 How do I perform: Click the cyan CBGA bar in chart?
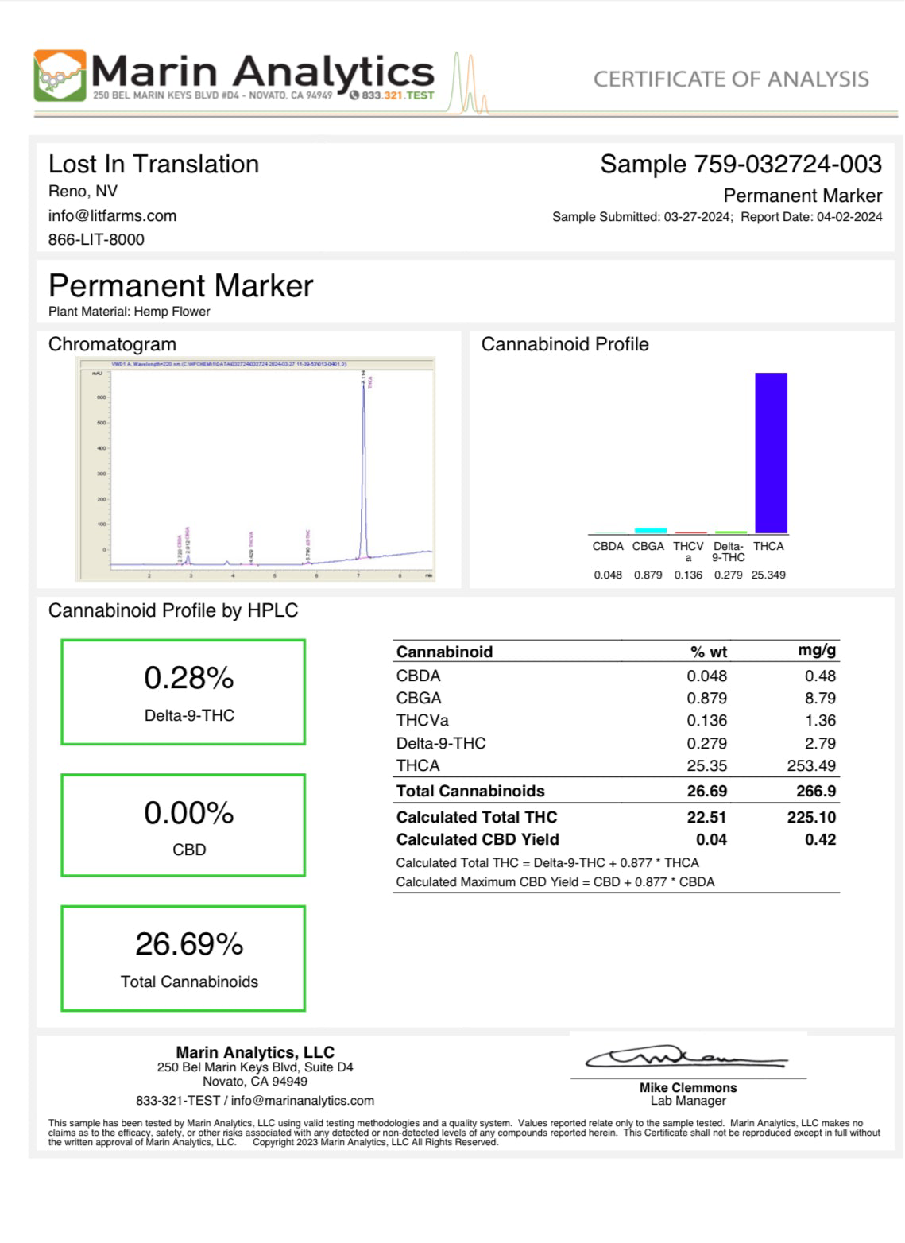click(650, 530)
